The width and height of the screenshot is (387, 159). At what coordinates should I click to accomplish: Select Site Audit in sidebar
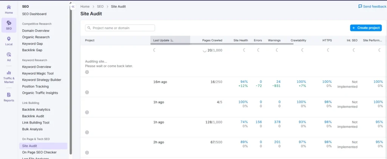(x=43, y=146)
